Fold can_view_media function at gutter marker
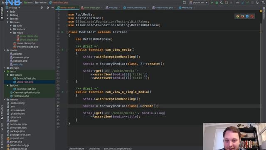The width and height of the screenshot is (266, 150). click(67, 50)
